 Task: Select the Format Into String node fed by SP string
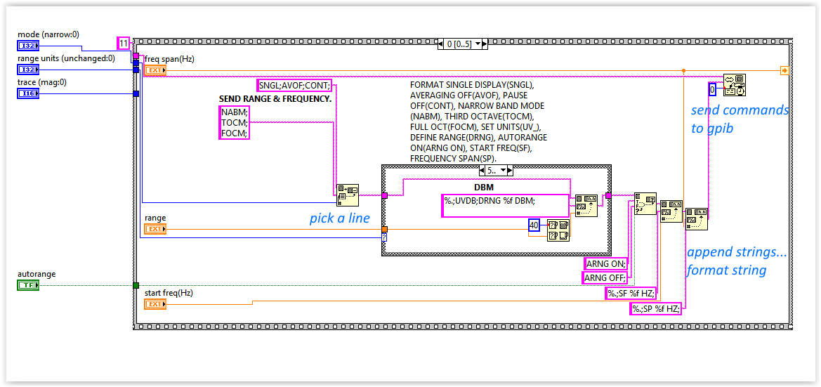tap(697, 219)
